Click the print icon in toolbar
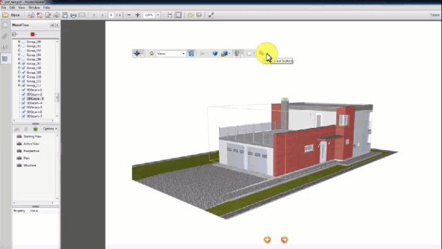 click(73, 15)
